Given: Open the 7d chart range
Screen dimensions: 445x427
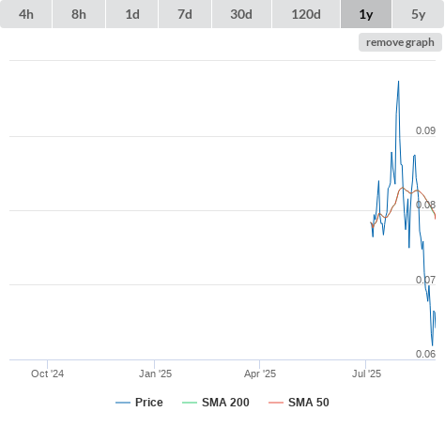Looking at the screenshot, I should tap(185, 14).
